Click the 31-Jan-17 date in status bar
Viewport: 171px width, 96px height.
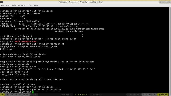pos(149,95)
